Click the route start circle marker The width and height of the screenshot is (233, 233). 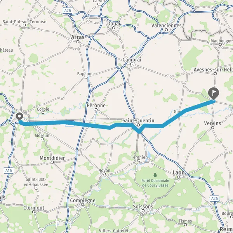click(19, 116)
